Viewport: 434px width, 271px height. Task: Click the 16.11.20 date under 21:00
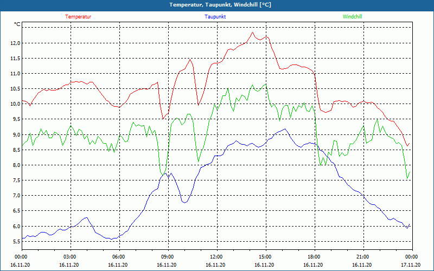click(362, 264)
